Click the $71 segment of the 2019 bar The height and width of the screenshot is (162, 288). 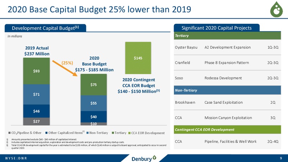click(x=36, y=94)
